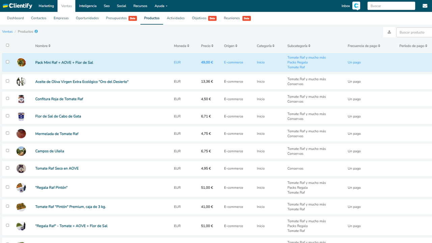Switch to the Actividades tab
The width and height of the screenshot is (432, 243).
(176, 18)
